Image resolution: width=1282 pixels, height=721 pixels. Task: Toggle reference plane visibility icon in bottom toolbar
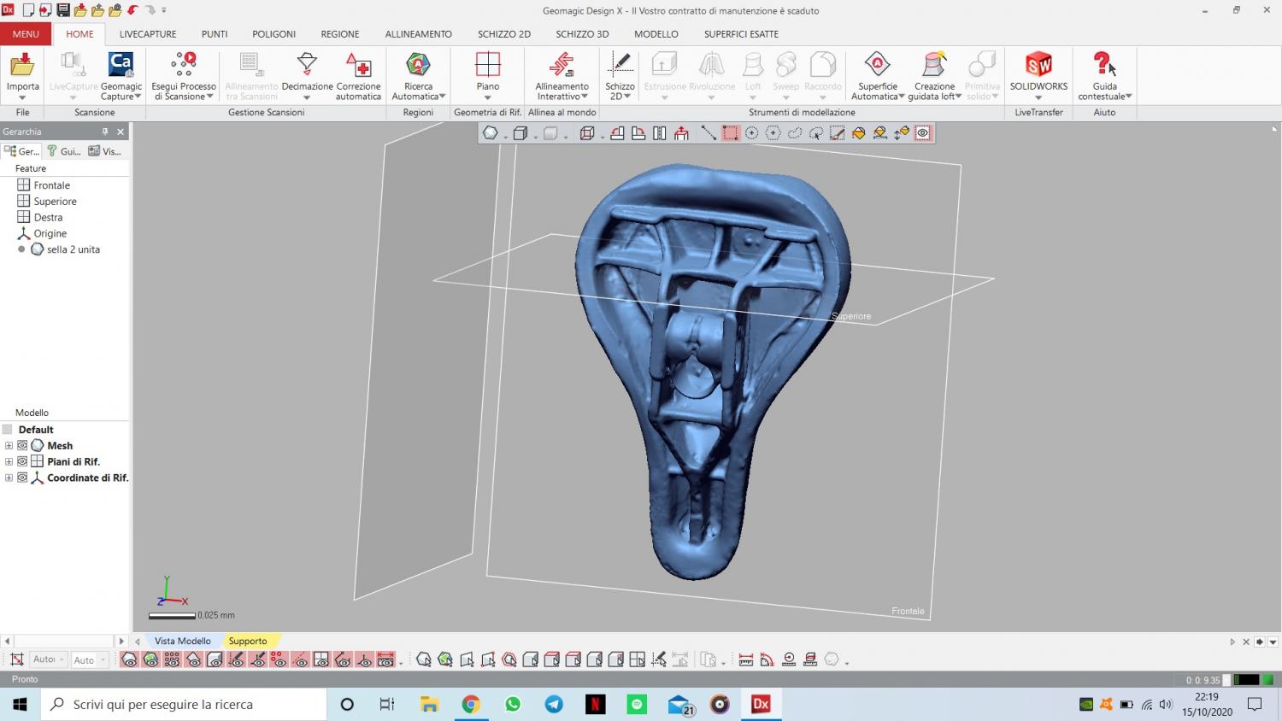point(321,659)
